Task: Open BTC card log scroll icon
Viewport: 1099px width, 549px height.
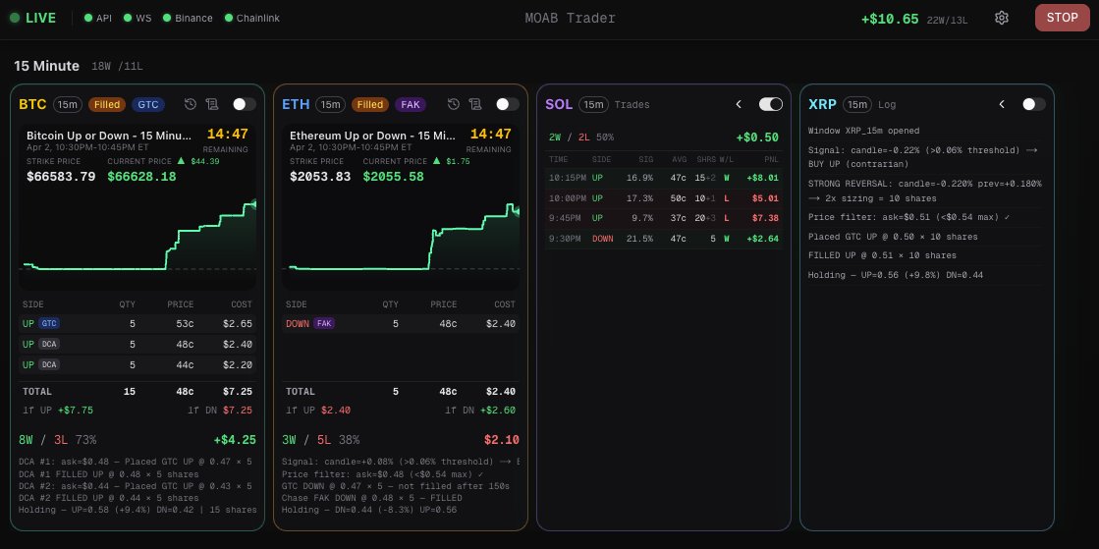Action: 212,104
